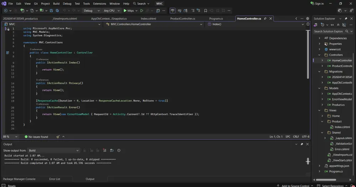Click the Navigate Backward arrow icon
Screen dimensions: 356x187
click(6, 11)
